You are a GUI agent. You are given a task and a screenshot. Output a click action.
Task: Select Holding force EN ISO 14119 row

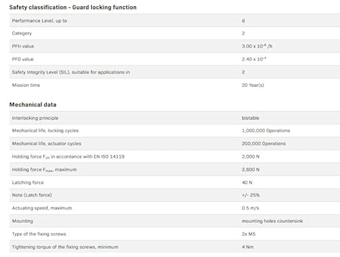[x=175, y=156]
